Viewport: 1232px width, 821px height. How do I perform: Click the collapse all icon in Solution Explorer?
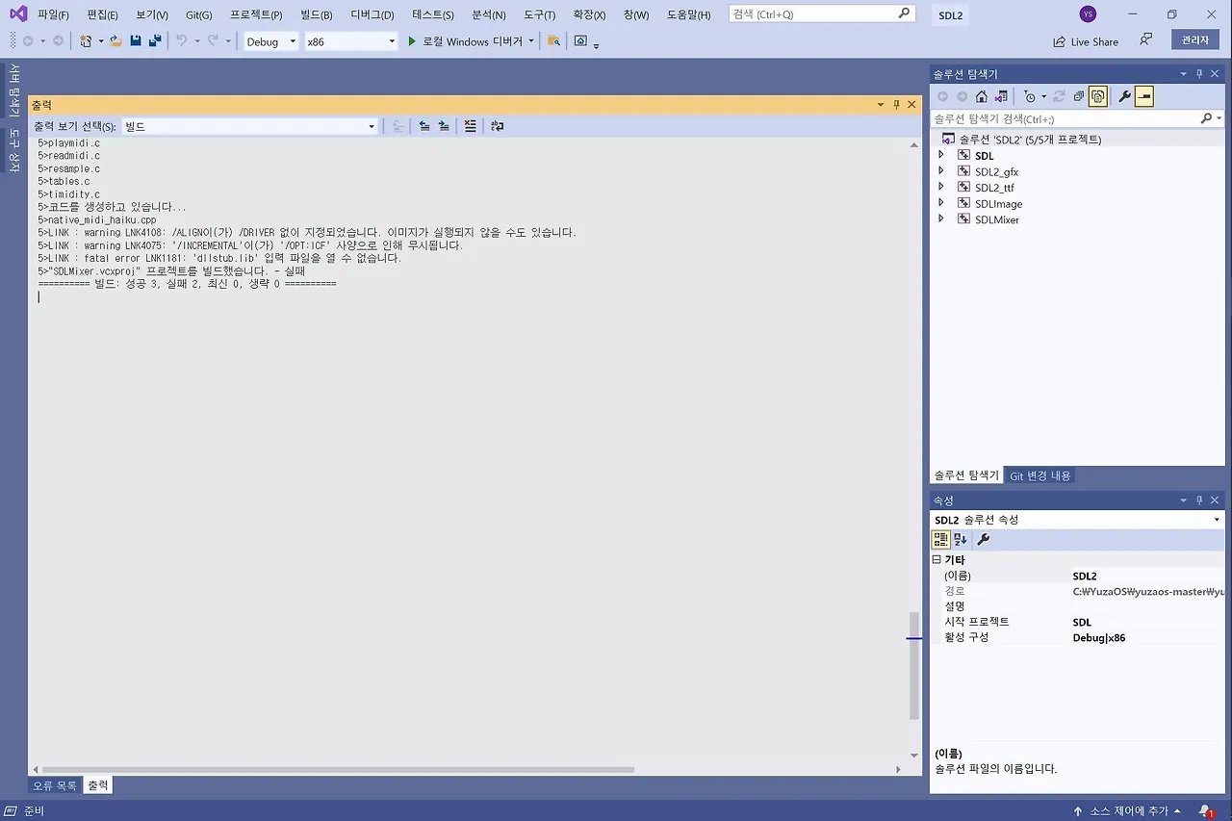click(1079, 96)
